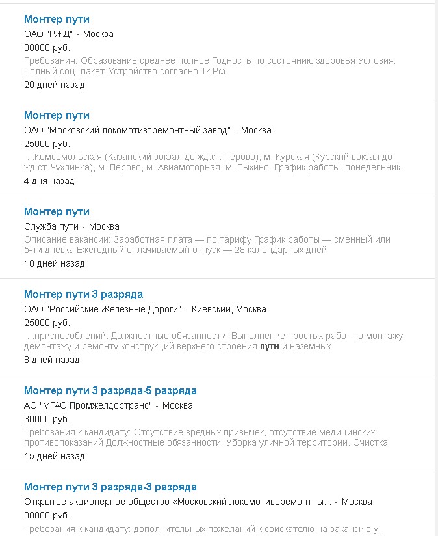This screenshot has width=438, height=536.
Task: Open Монтер пути 3 разряда-5 разряда listing
Action: click(x=110, y=391)
